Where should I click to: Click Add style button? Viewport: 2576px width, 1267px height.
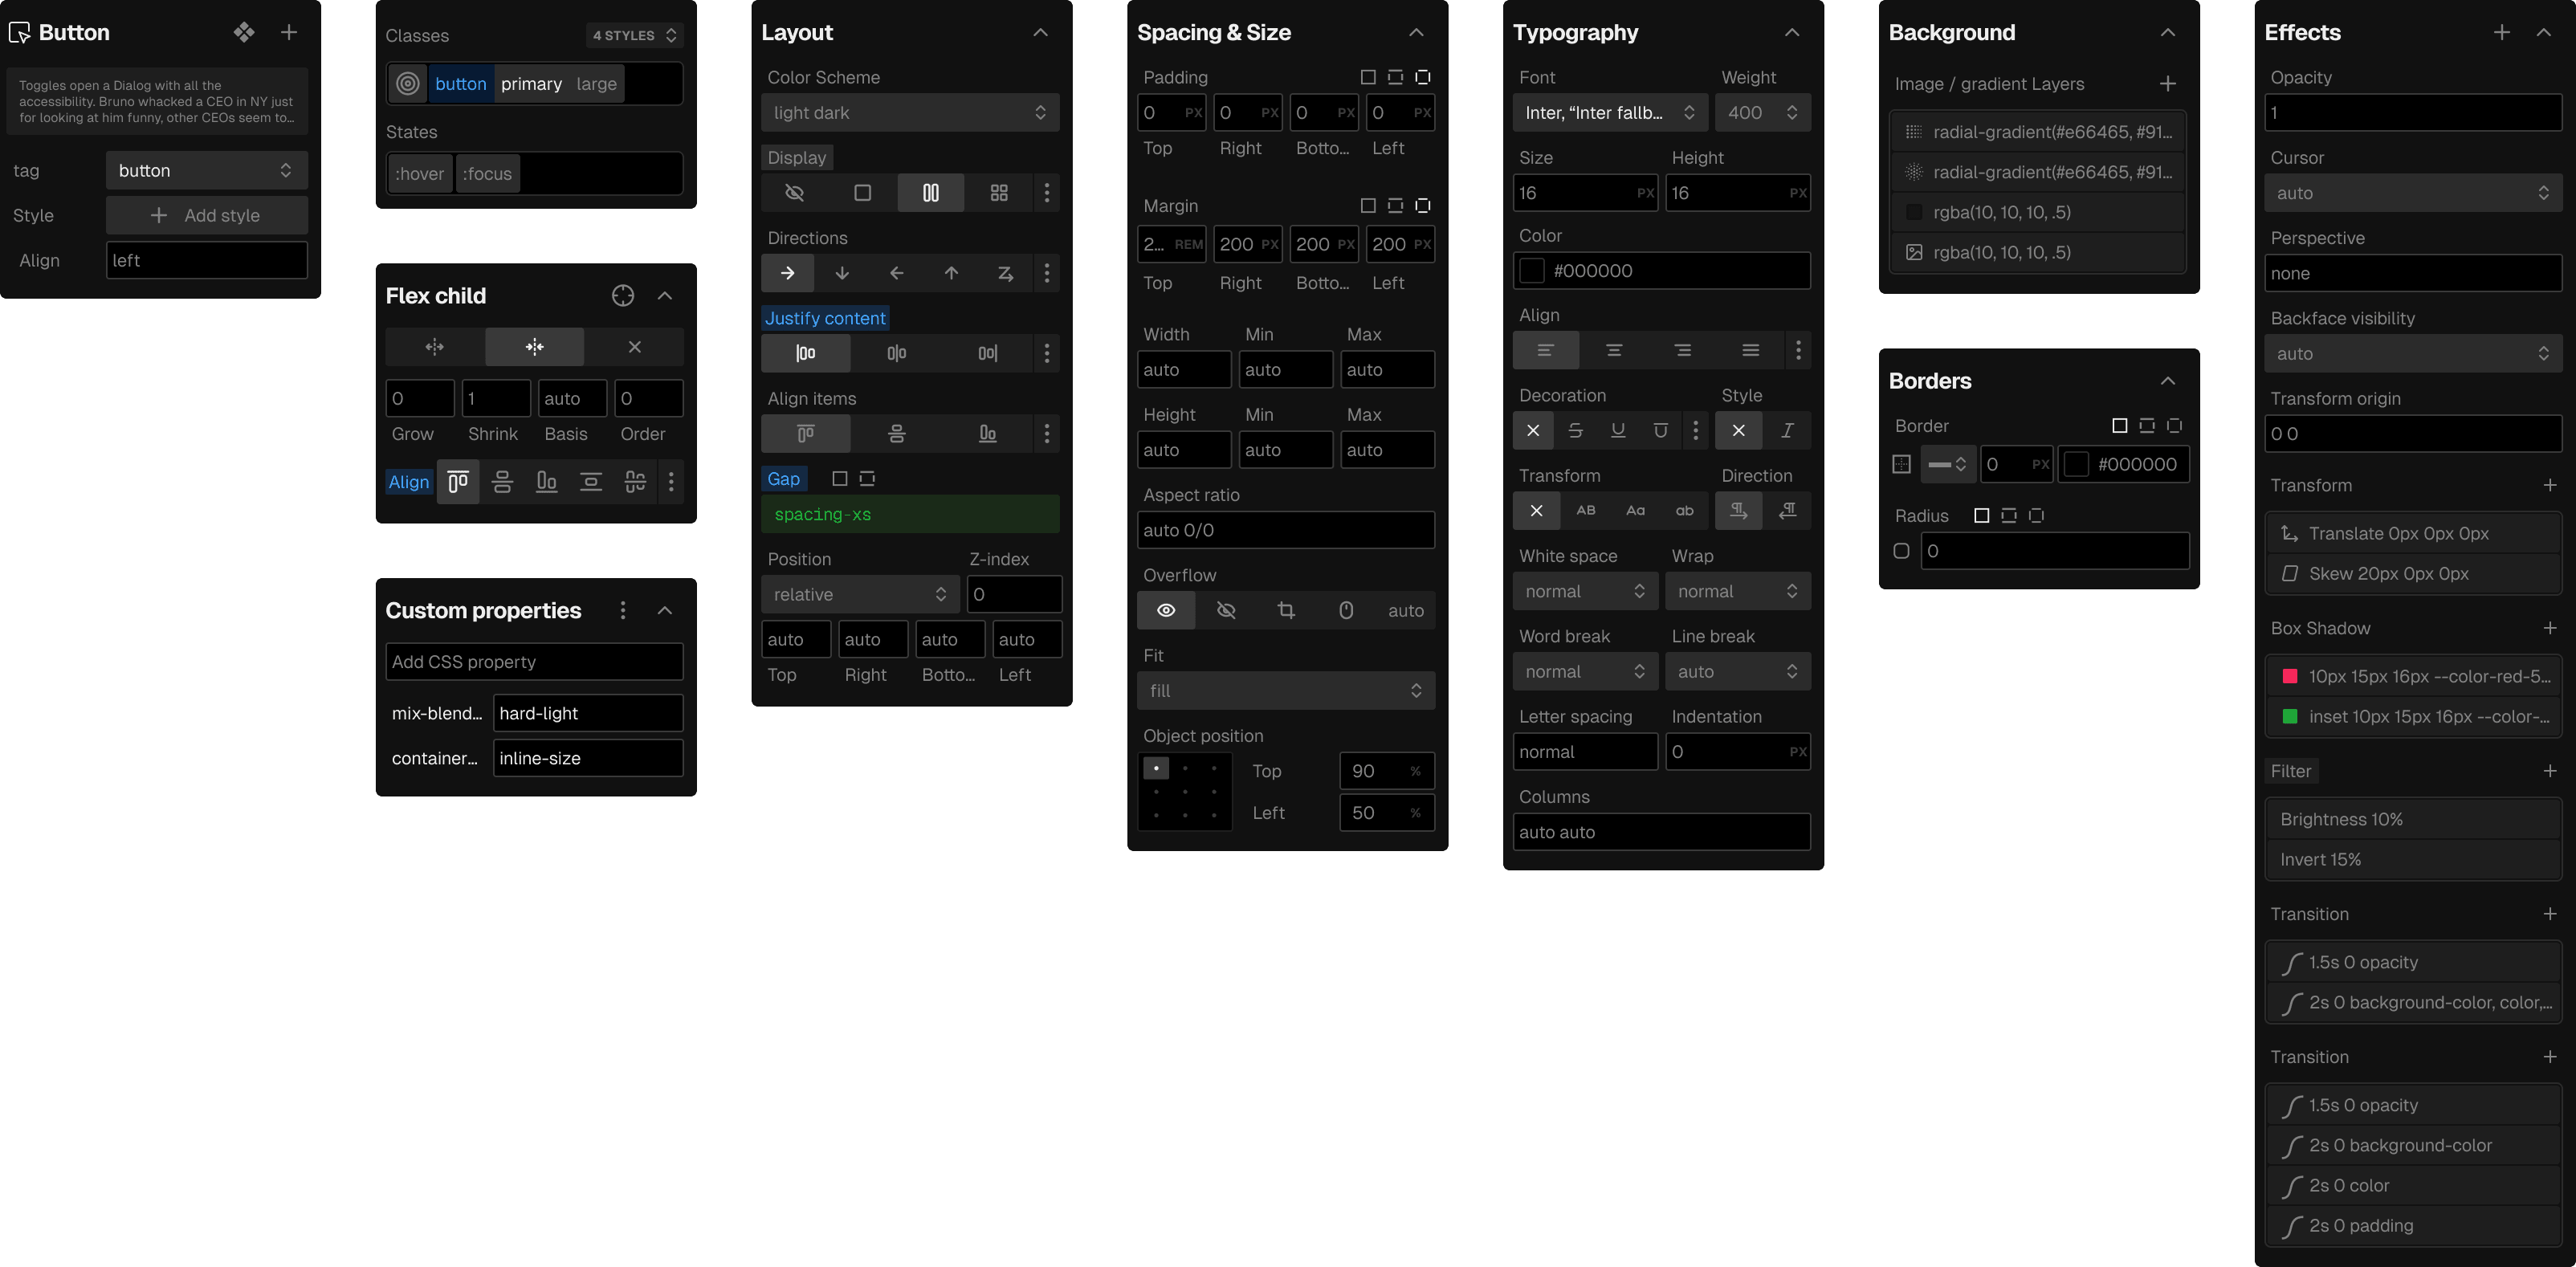(x=206, y=215)
